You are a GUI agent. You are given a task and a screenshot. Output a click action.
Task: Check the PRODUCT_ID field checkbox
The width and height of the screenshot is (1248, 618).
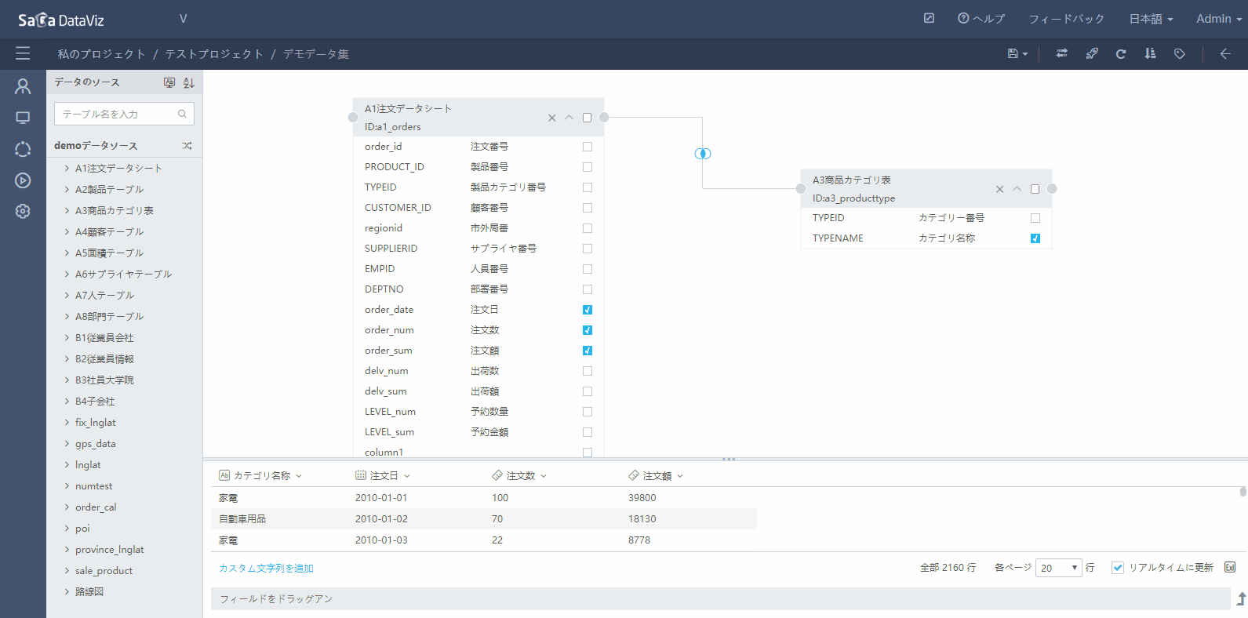pos(588,167)
